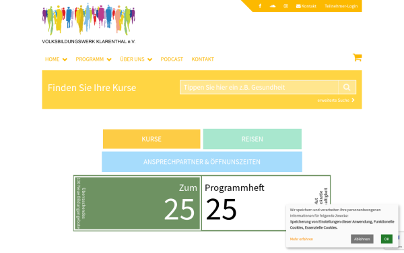Image resolution: width=404 pixels, height=253 pixels.
Task: Open the Instagram icon link
Action: pos(285,6)
